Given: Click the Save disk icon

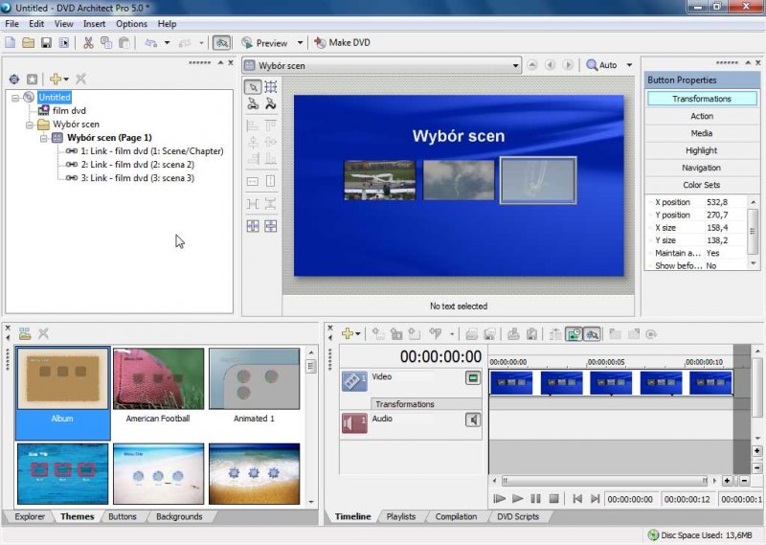Looking at the screenshot, I should (x=46, y=43).
